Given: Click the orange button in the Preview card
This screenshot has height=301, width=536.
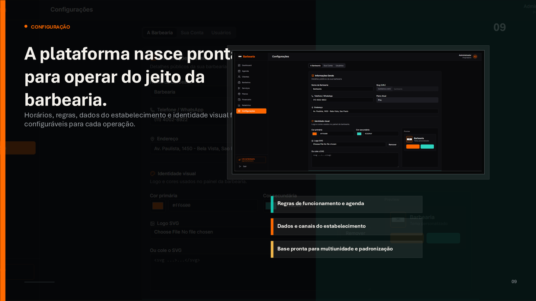Looking at the screenshot, I should (x=413, y=146).
